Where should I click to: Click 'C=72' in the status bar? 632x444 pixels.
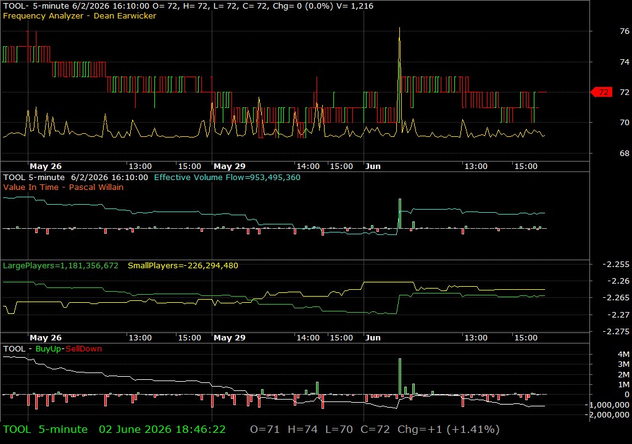[x=375, y=429]
